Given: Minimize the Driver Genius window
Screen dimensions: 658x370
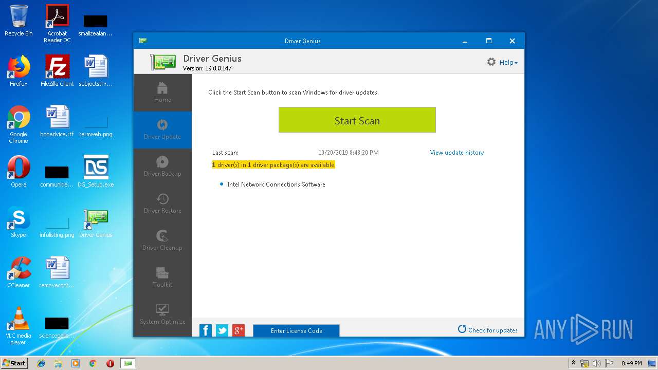Looking at the screenshot, I should click(465, 41).
